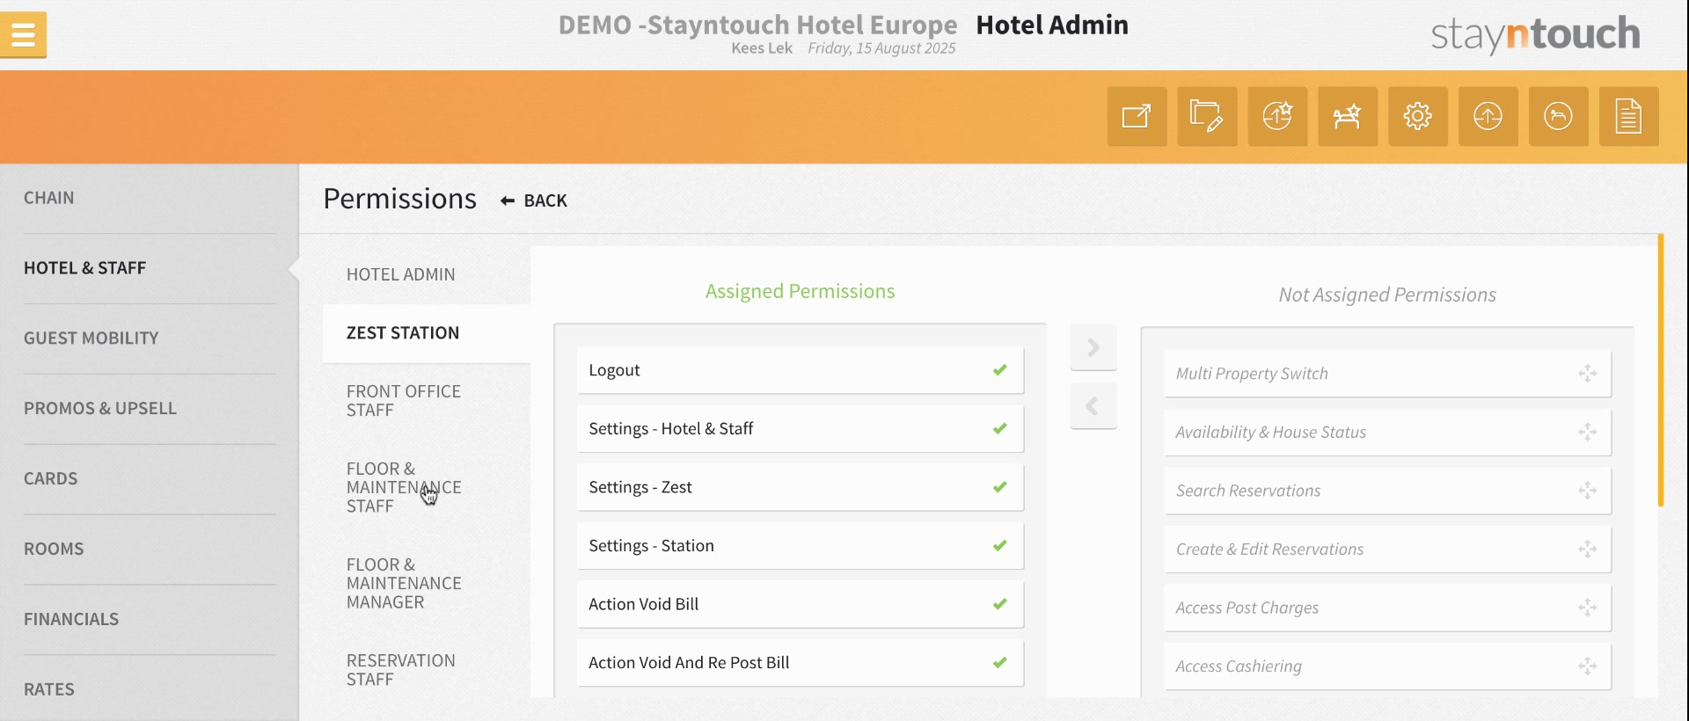1689x721 pixels.
Task: Click the upload arrow circle toolbar icon
Action: pyautogui.click(x=1488, y=116)
